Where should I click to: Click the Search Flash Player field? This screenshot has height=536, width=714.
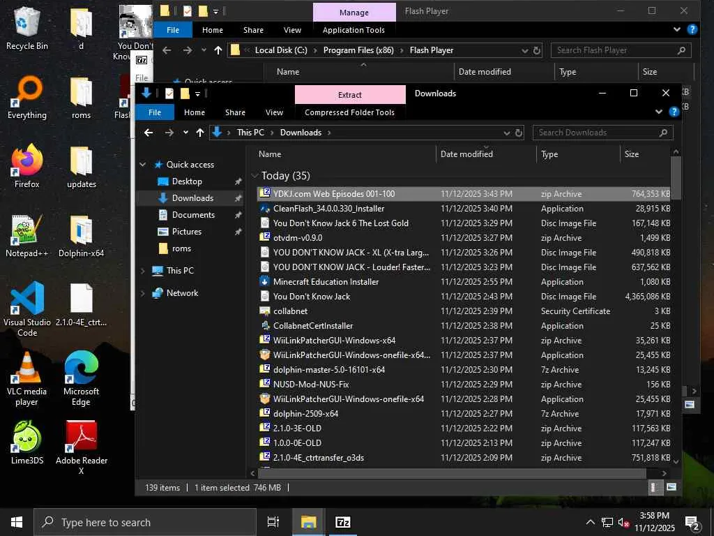tap(621, 50)
